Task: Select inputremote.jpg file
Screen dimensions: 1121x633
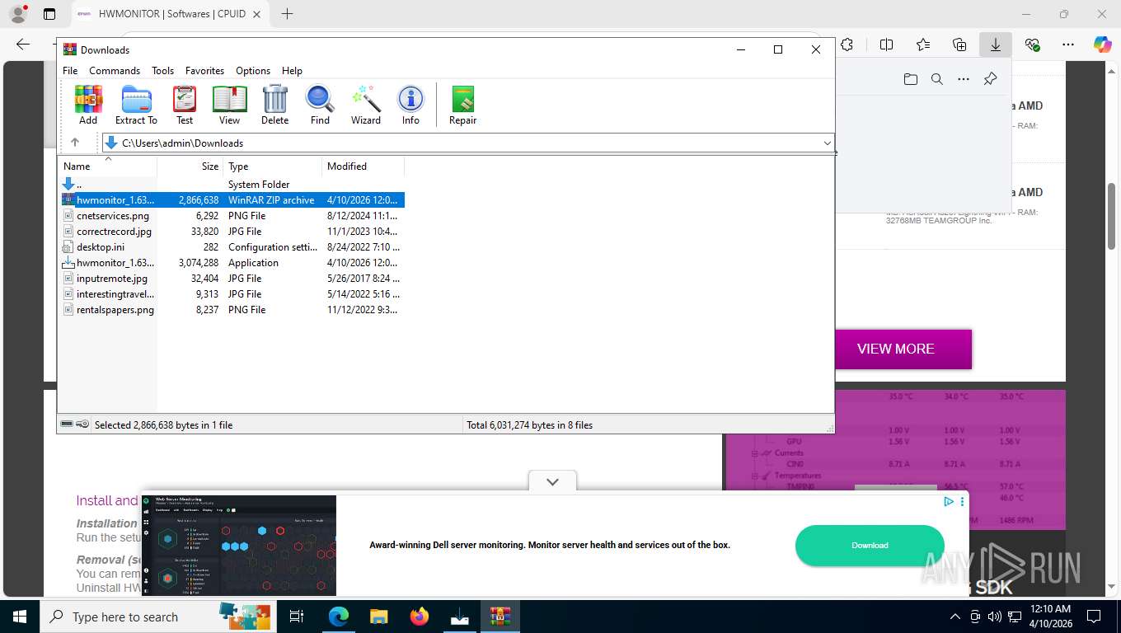Action: [232, 279]
